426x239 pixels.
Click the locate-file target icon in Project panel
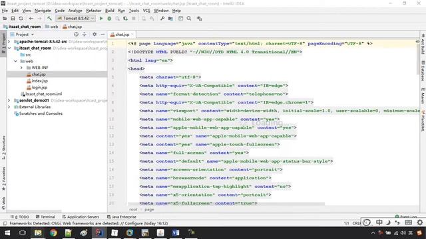pyautogui.click(x=76, y=35)
